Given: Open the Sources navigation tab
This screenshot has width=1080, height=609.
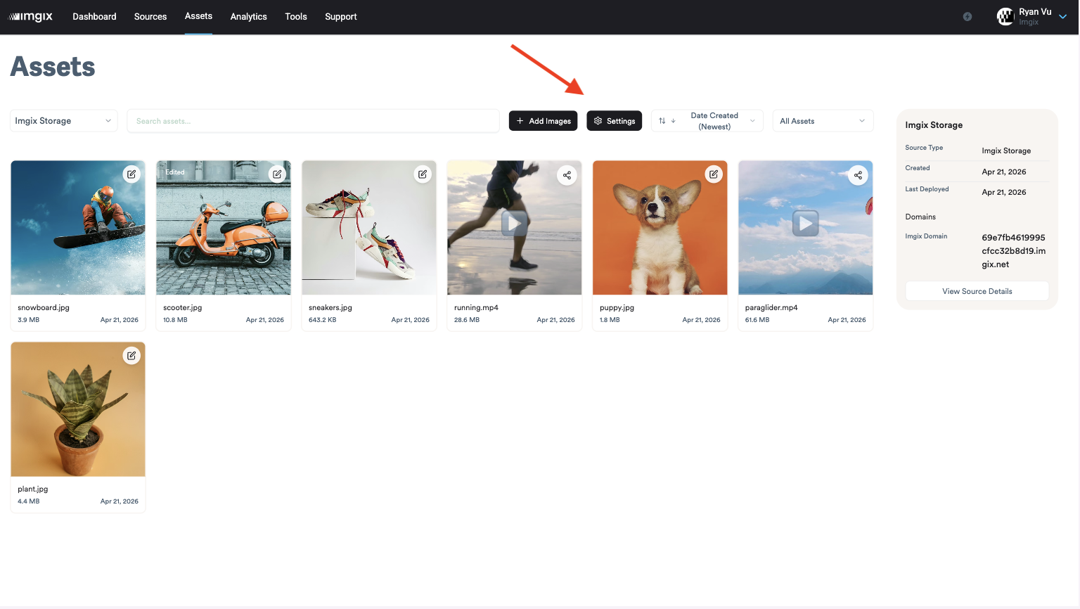Looking at the screenshot, I should pos(150,17).
